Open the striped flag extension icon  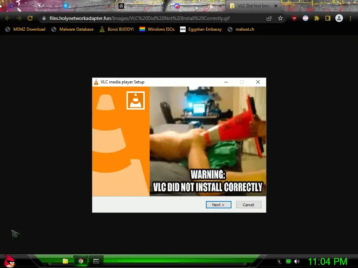[x=306, y=18]
